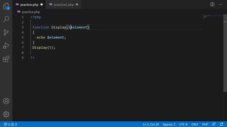Click the 'function' keyword on line 3

(x=41, y=27)
